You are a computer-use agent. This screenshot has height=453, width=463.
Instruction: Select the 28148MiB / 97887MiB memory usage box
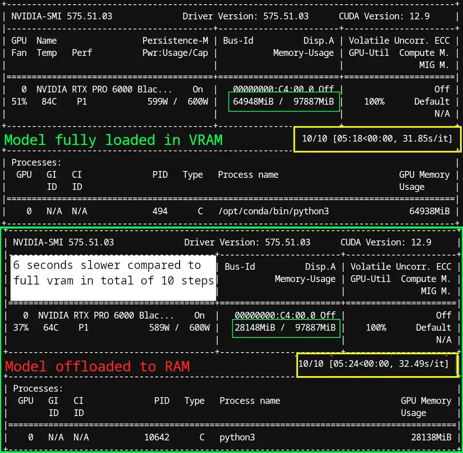tap(286, 328)
